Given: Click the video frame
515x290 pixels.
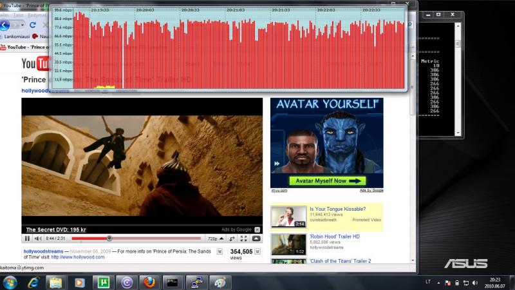Looking at the screenshot, I should (x=142, y=166).
